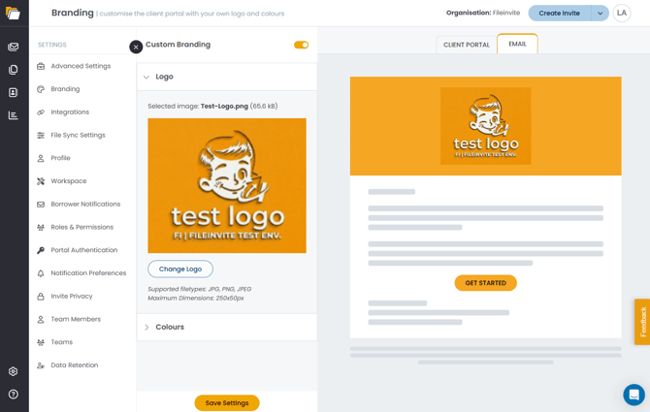This screenshot has width=650, height=412.
Task: Open the help question mark icon
Action: tap(14, 395)
